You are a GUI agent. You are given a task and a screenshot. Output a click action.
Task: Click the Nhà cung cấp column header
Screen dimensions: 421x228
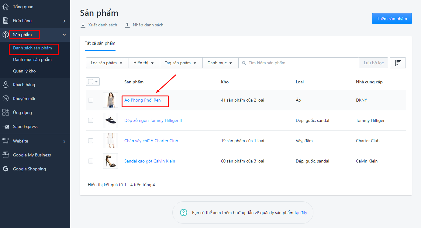pyautogui.click(x=369, y=82)
